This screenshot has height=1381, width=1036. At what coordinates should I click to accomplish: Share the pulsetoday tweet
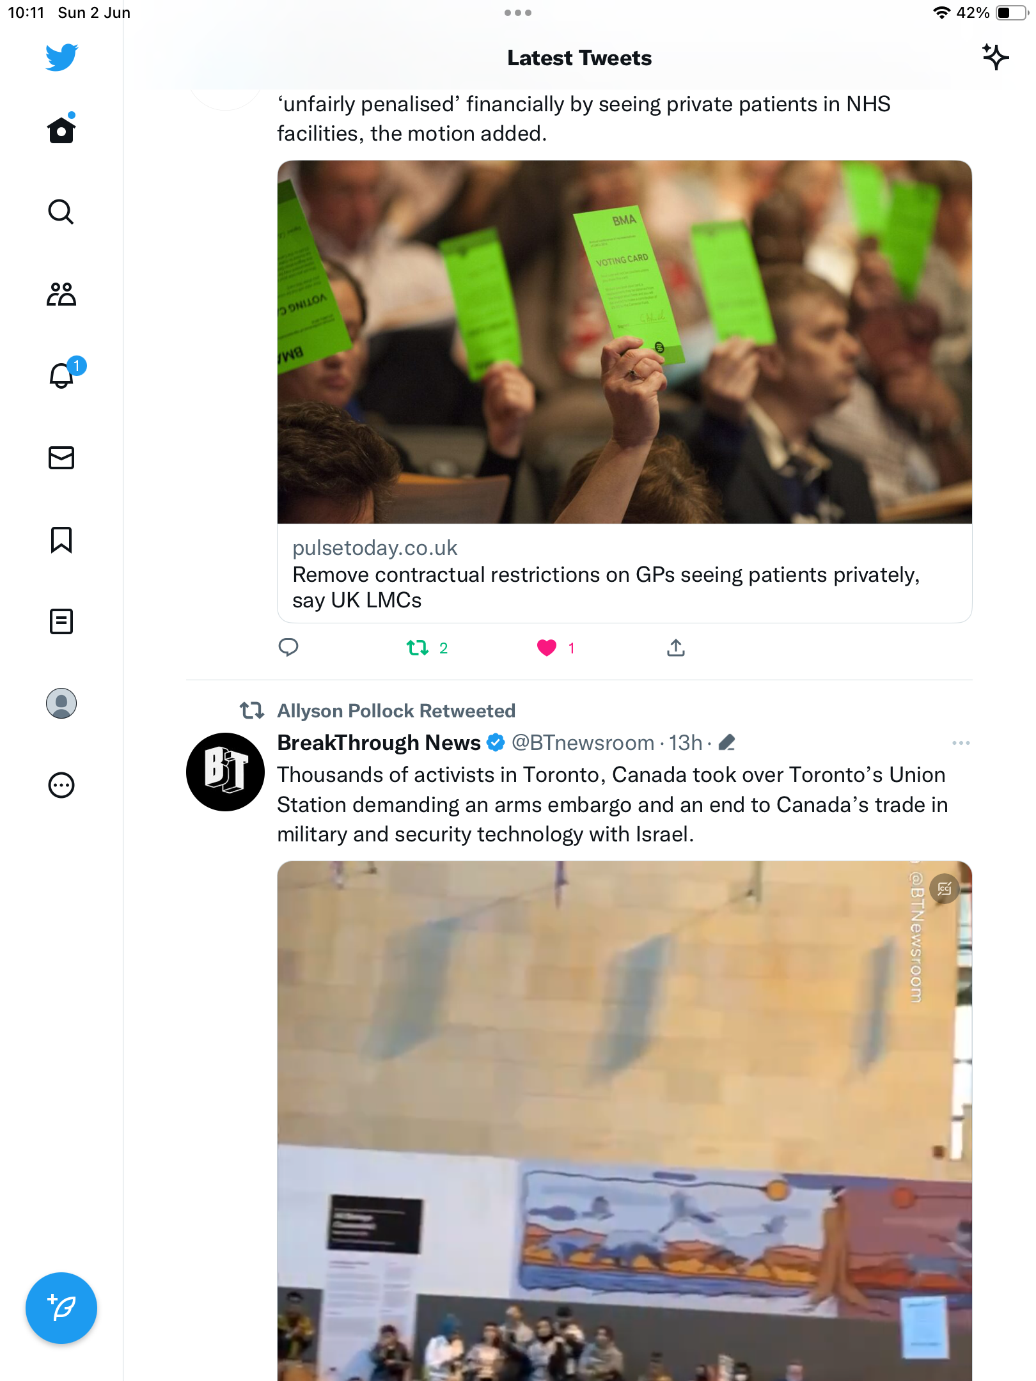pyautogui.click(x=676, y=648)
